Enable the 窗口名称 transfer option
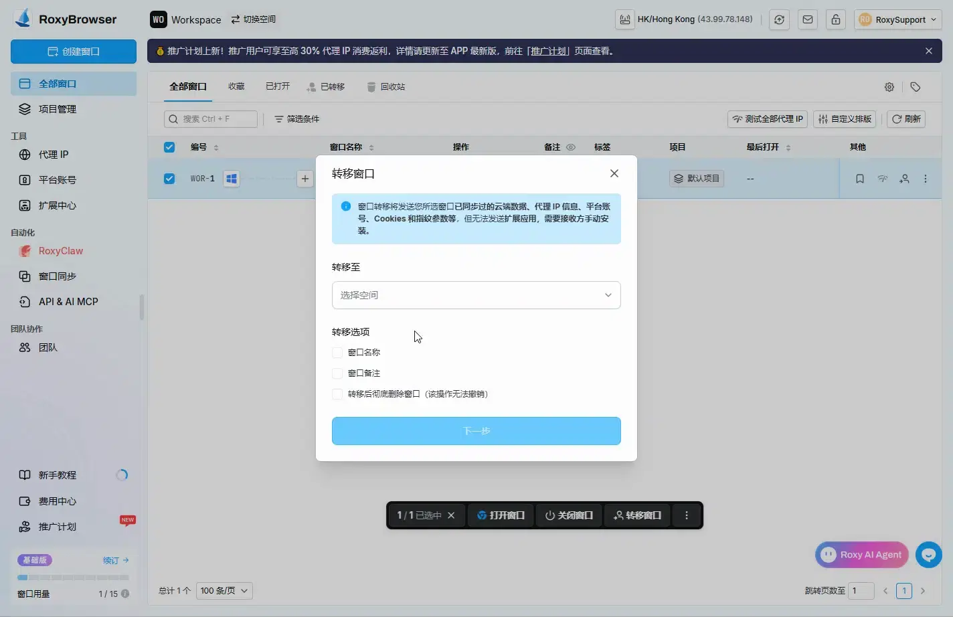 [x=337, y=352]
